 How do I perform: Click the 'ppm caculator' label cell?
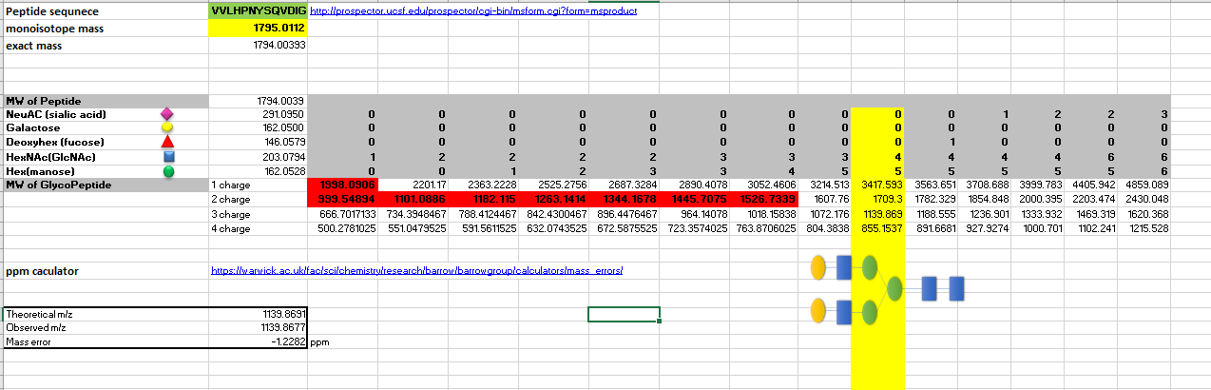point(105,271)
